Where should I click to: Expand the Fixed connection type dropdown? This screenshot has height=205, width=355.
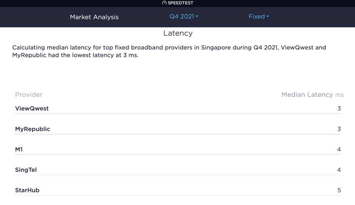point(259,16)
